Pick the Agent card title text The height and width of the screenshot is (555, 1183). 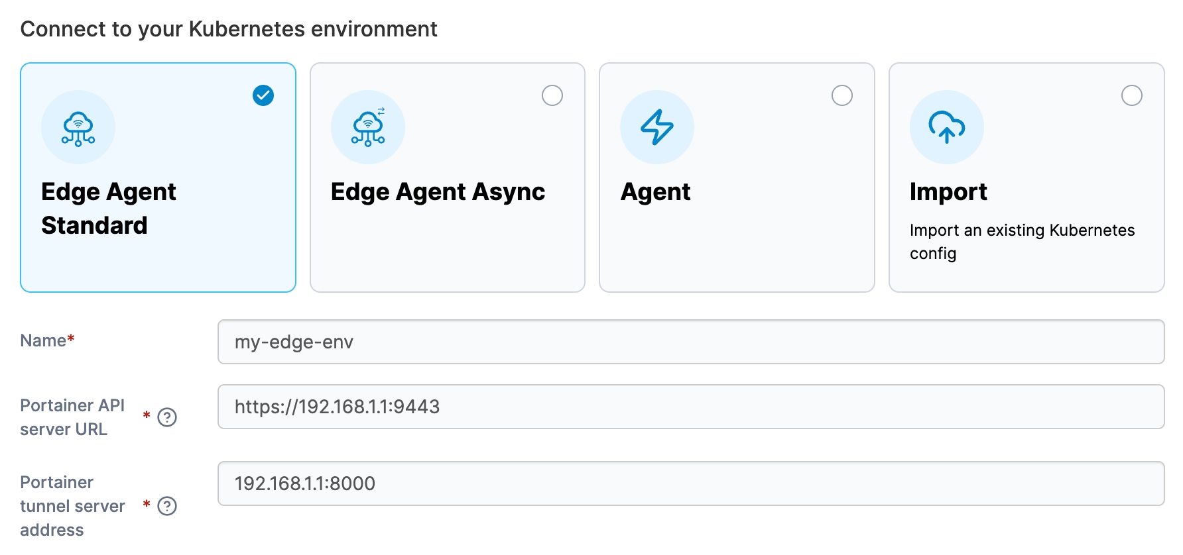tap(655, 192)
